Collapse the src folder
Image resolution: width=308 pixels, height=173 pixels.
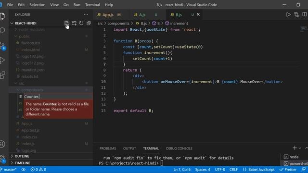22,83
